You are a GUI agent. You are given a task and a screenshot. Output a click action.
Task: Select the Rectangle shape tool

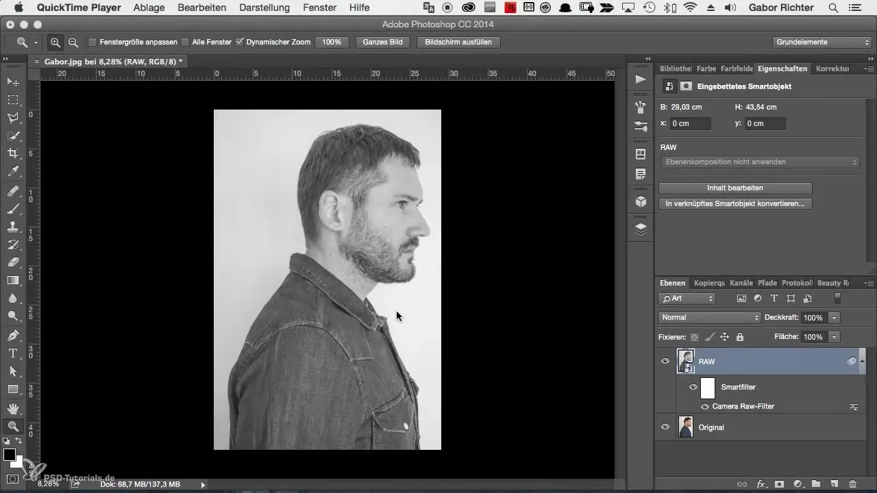point(13,389)
